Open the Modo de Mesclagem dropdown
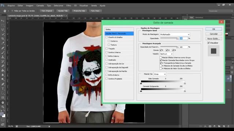The width and height of the screenshot is (234, 131). pyautogui.click(x=175, y=34)
